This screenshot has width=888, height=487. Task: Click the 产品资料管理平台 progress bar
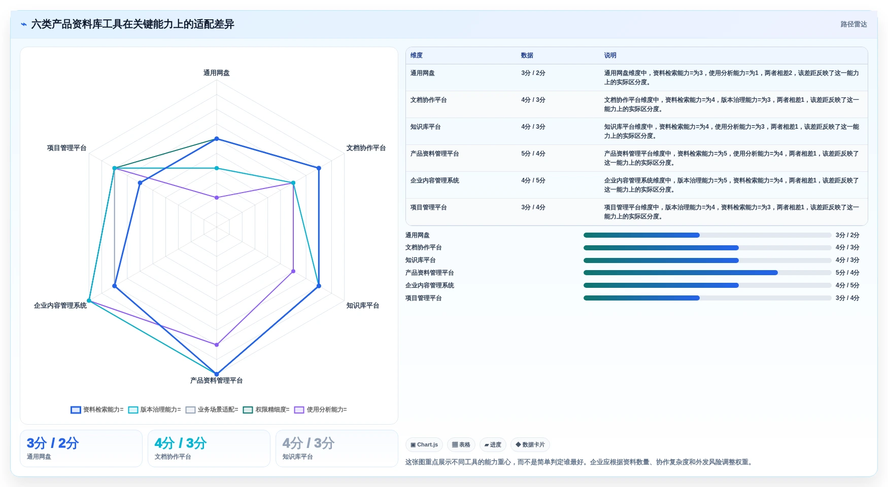click(x=707, y=273)
